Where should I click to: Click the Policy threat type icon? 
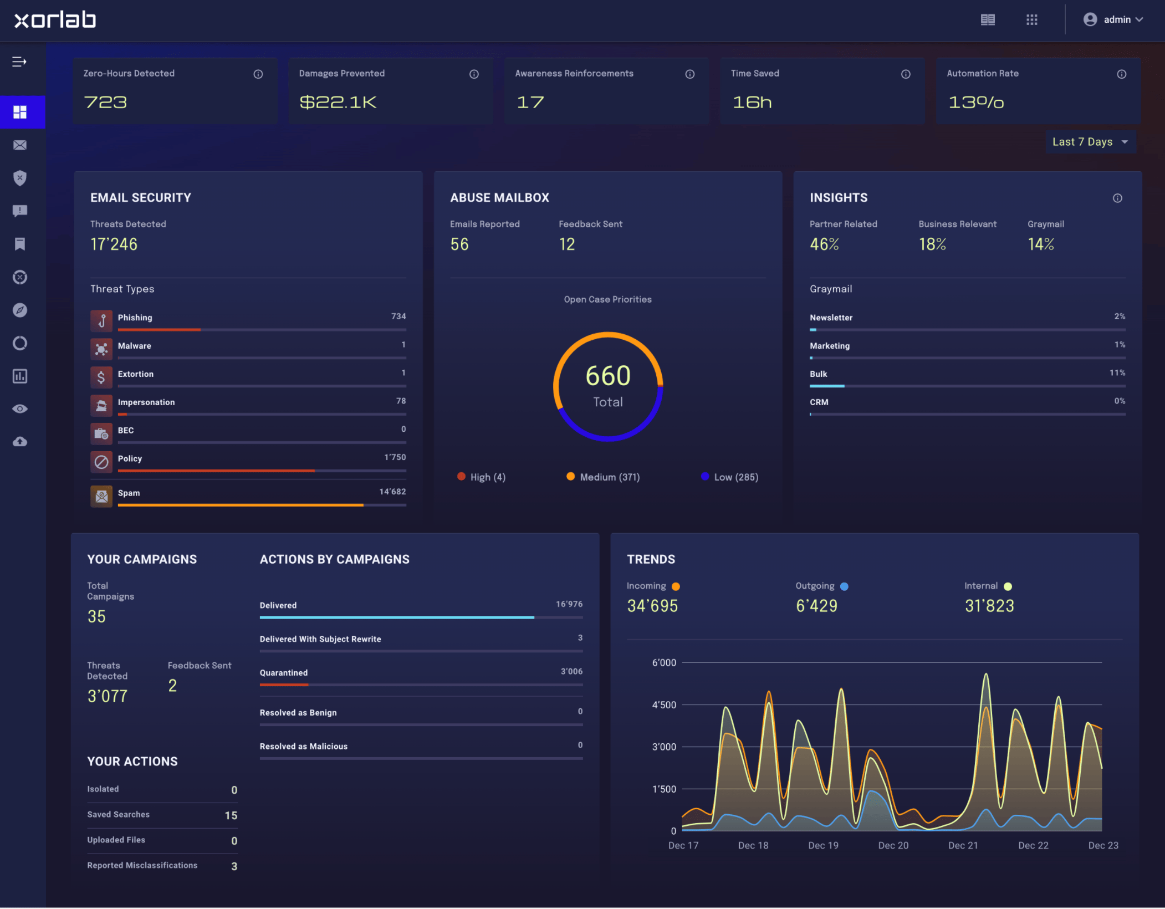pyautogui.click(x=101, y=462)
